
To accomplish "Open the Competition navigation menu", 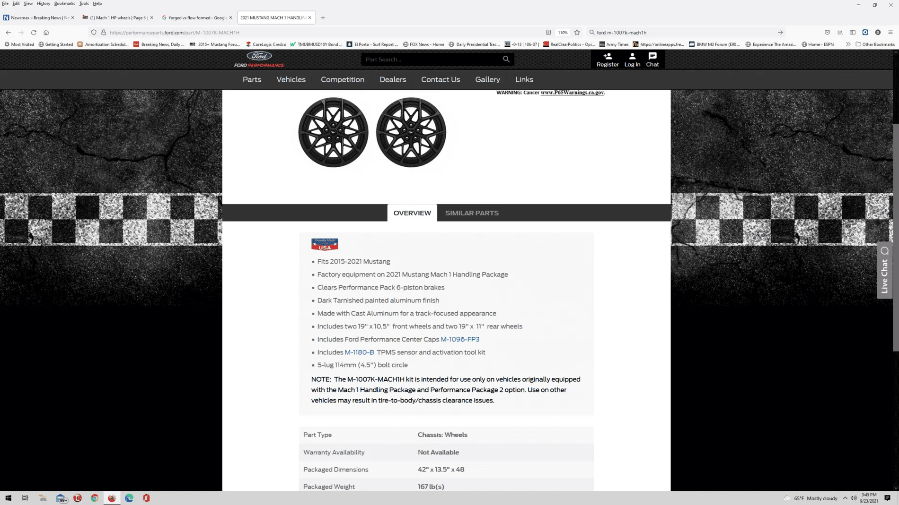I will (x=343, y=80).
